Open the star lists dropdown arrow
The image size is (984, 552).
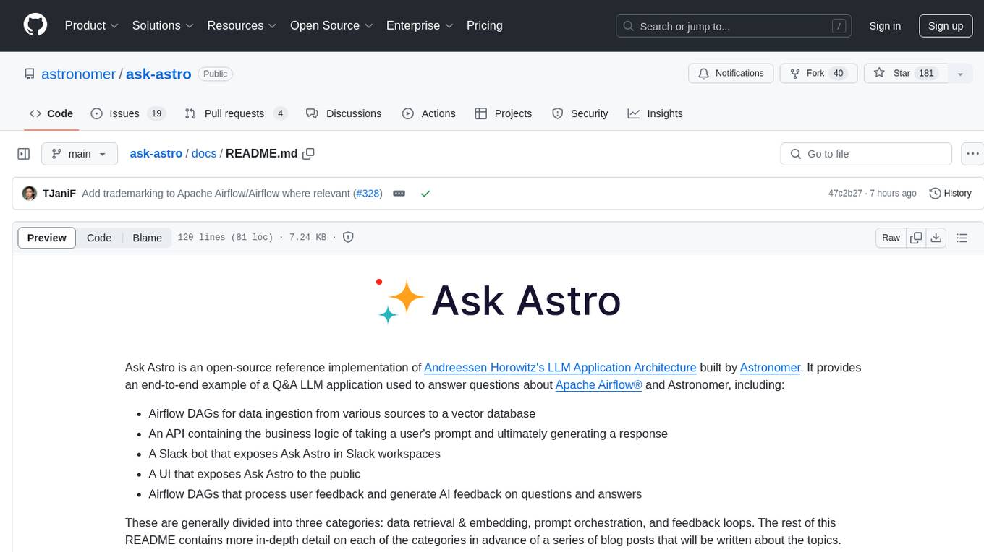coord(960,74)
